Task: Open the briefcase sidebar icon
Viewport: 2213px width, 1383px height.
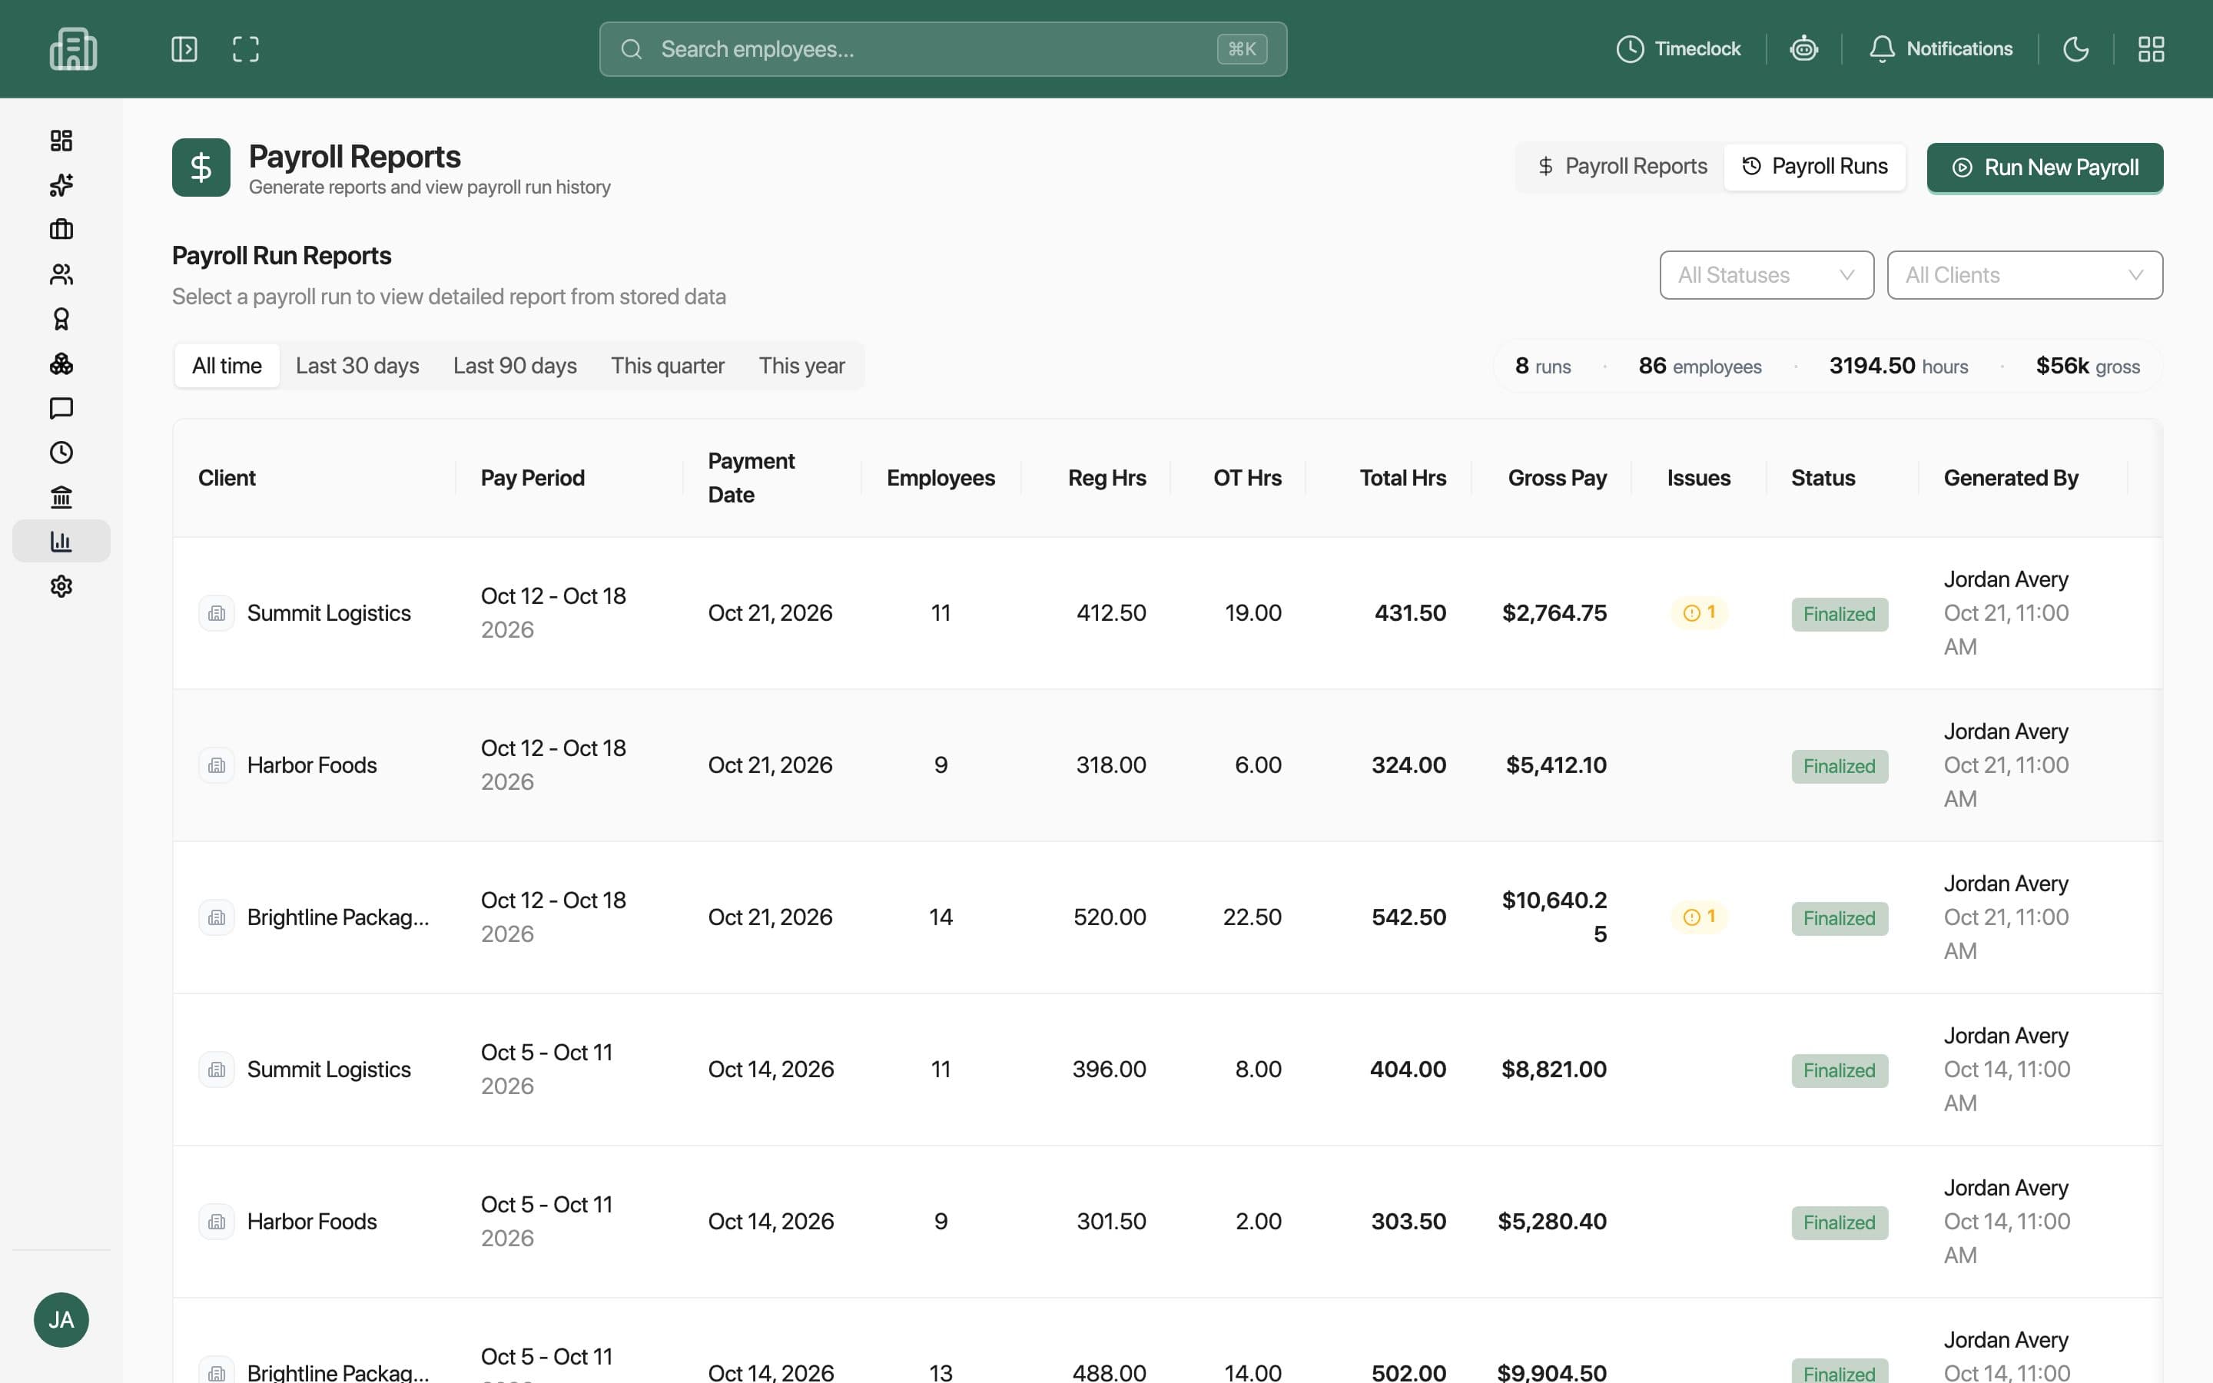Action: coord(61,230)
